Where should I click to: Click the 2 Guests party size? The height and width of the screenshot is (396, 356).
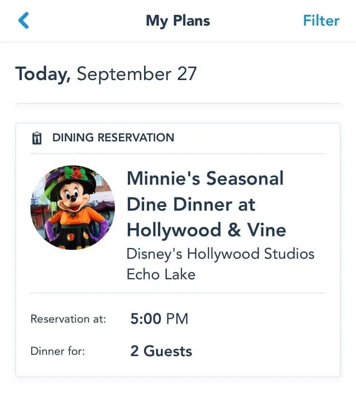click(161, 351)
